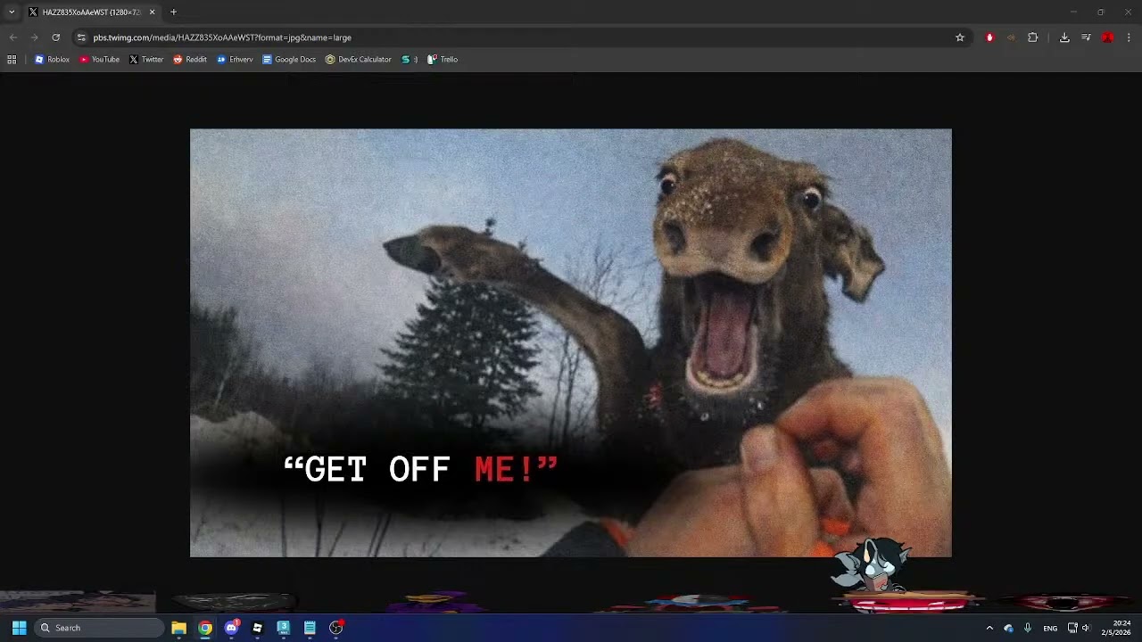
Task: Bookmark this page with the star
Action: 960,37
